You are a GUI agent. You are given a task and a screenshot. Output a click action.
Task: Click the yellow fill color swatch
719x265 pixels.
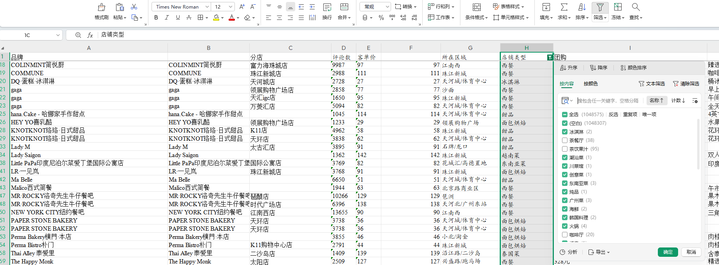click(x=216, y=18)
